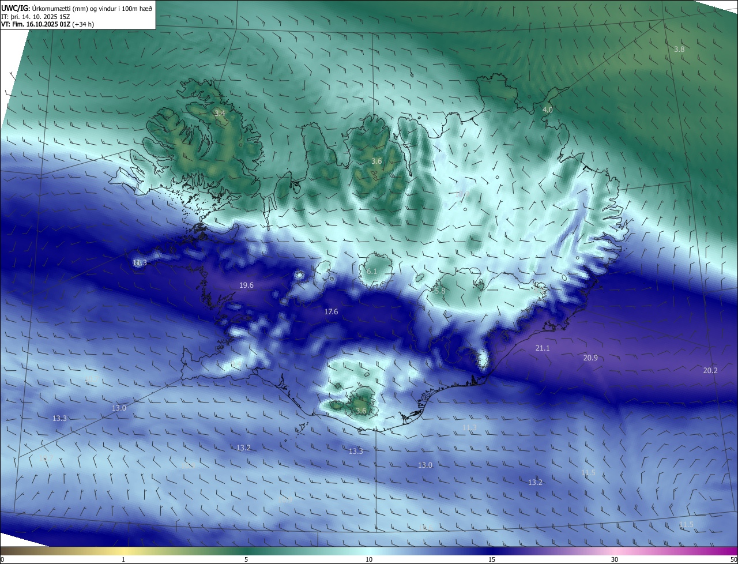Screen dimensions: 738x564
Task: Click the valid time line 'VT: Fim. 16.10.2025 01Z (+34 h)'
Action: [48, 24]
